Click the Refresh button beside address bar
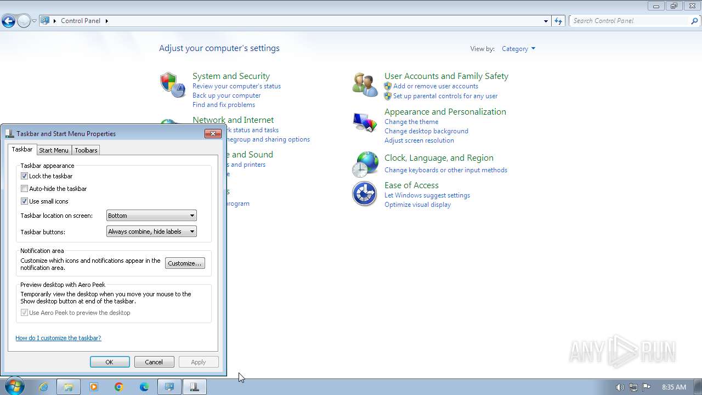702x395 pixels. click(x=558, y=21)
